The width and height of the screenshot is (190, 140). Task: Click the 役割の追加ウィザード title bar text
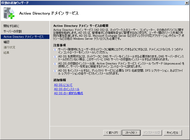point(15,3)
